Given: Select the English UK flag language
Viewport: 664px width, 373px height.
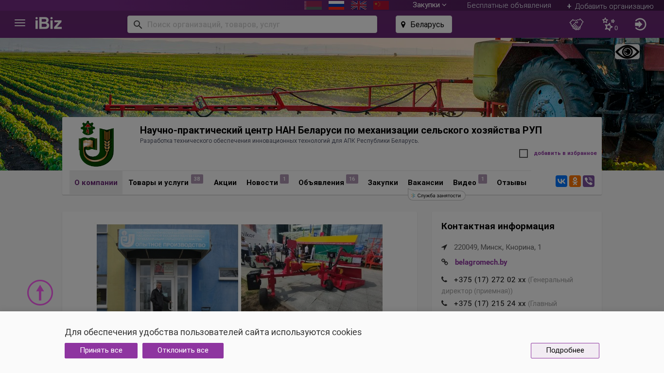Looking at the screenshot, I should [359, 5].
